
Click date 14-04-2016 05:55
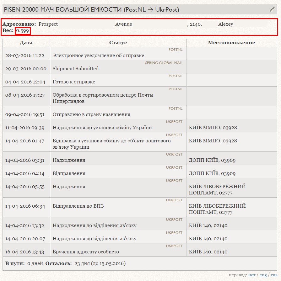(x=25, y=187)
